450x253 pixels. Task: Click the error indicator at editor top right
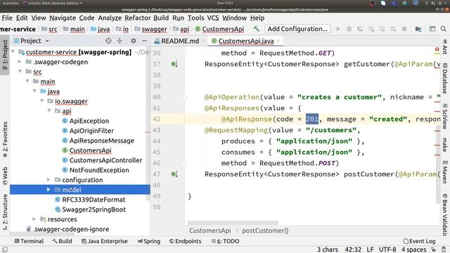(437, 50)
